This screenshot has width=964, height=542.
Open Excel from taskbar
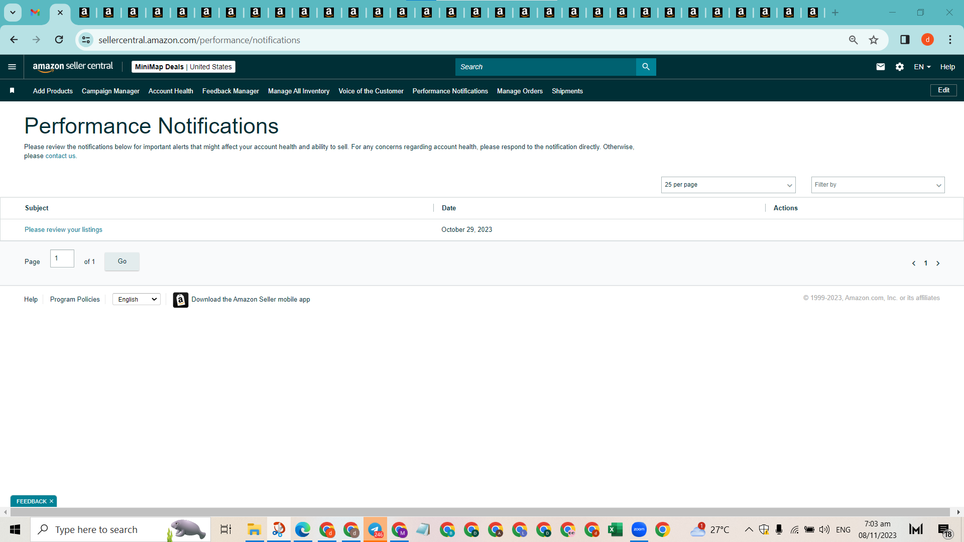(x=615, y=529)
